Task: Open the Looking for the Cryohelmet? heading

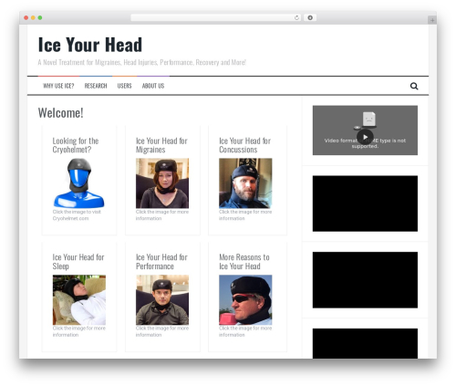Action: pos(76,145)
